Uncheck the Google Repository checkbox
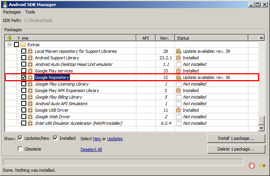The image size is (270, 176). click(24, 77)
